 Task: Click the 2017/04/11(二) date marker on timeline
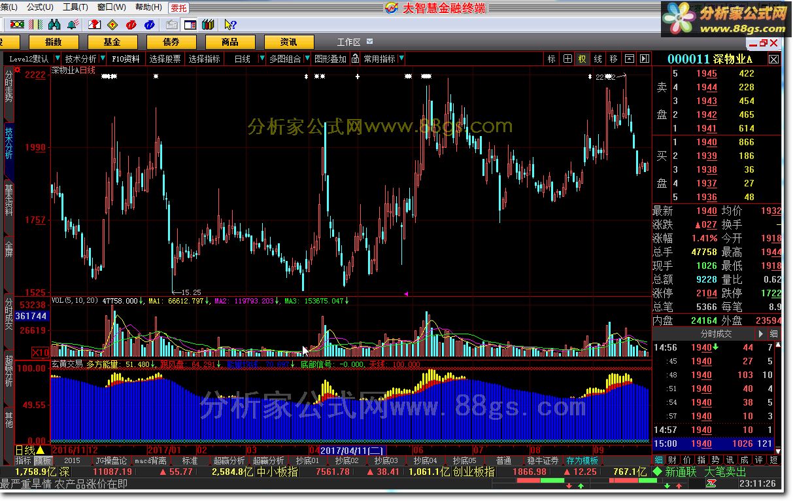(x=352, y=450)
